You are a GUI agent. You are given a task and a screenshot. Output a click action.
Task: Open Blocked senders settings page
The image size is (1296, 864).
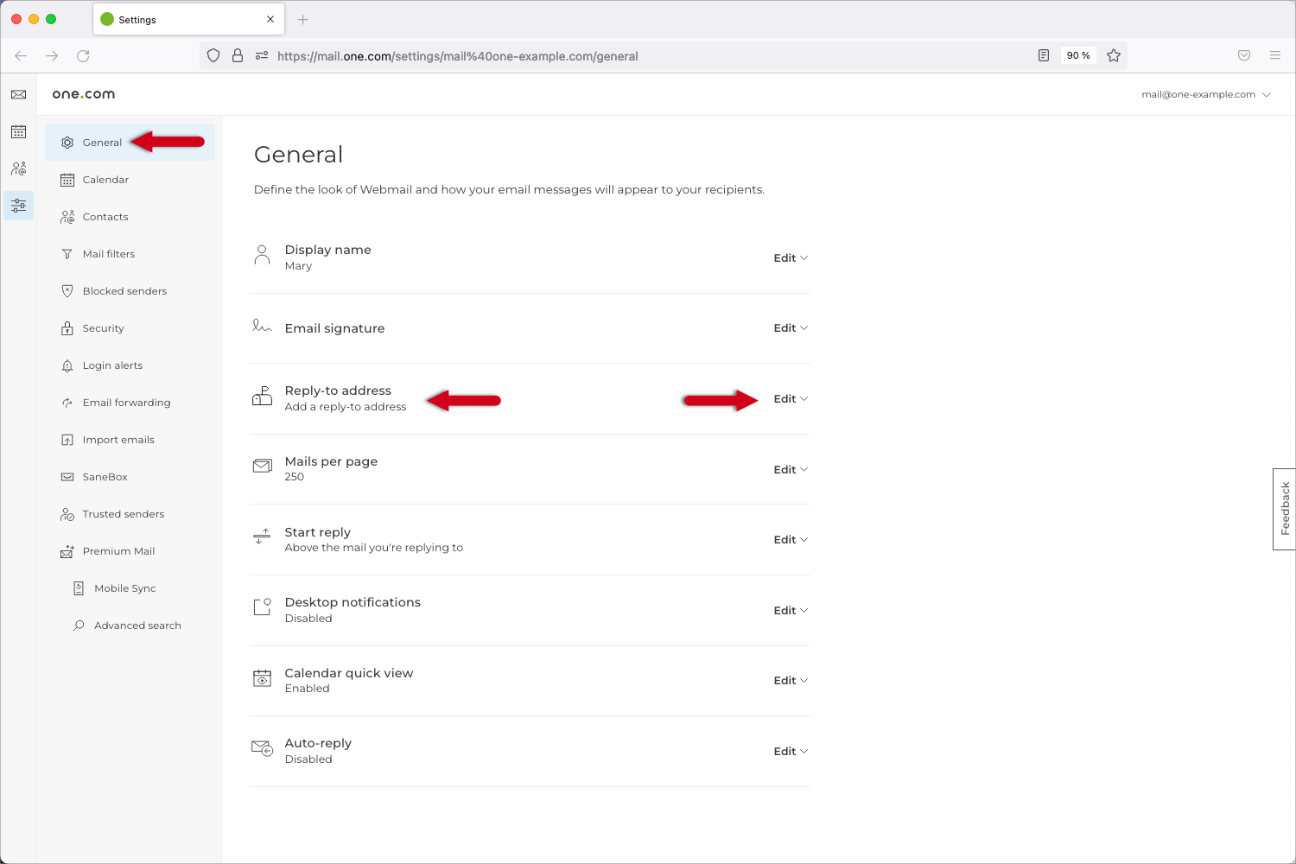124,291
